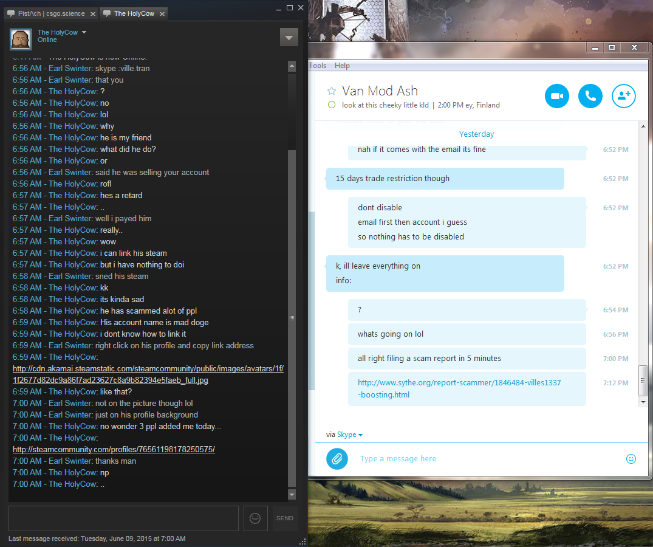
Task: Click the 'Van Mod Ash' contact name
Action: 380,91
